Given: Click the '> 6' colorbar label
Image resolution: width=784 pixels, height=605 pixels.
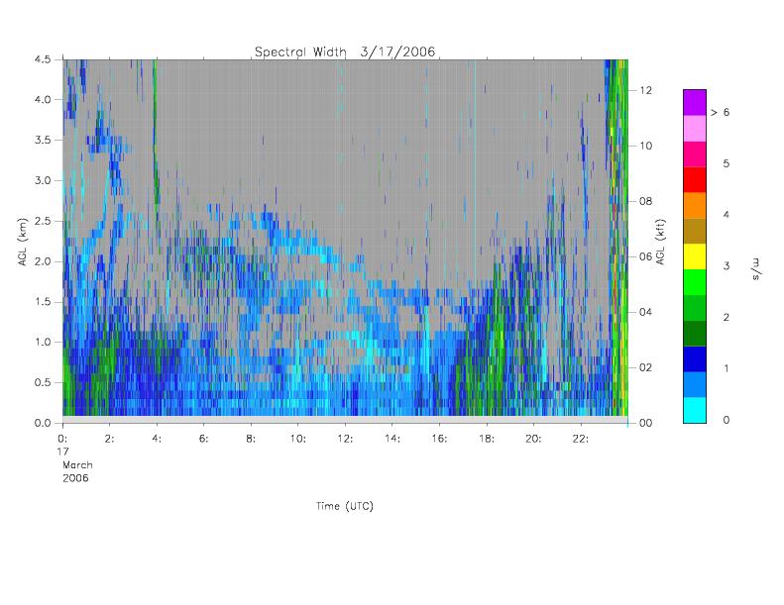Looking at the screenshot, I should [x=720, y=113].
